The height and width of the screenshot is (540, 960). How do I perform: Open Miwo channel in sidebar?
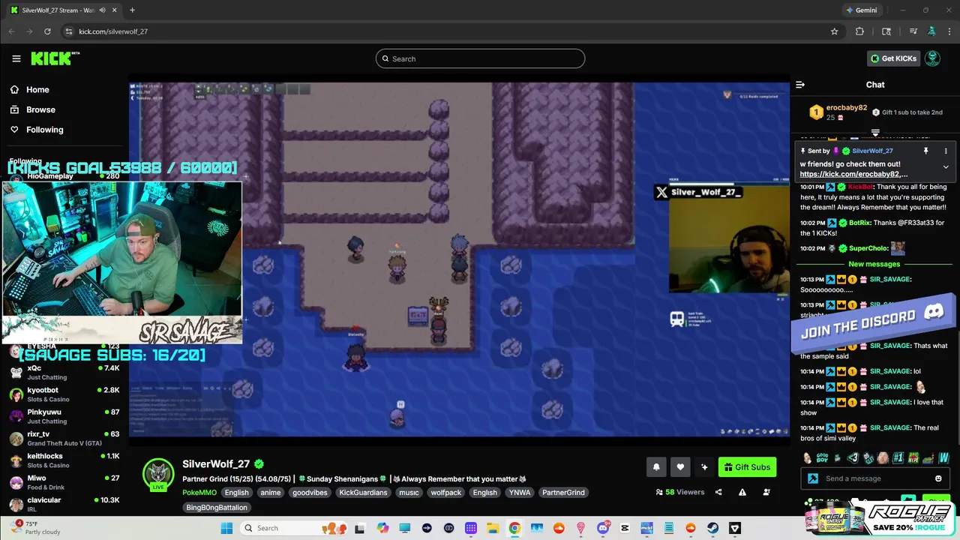64,482
